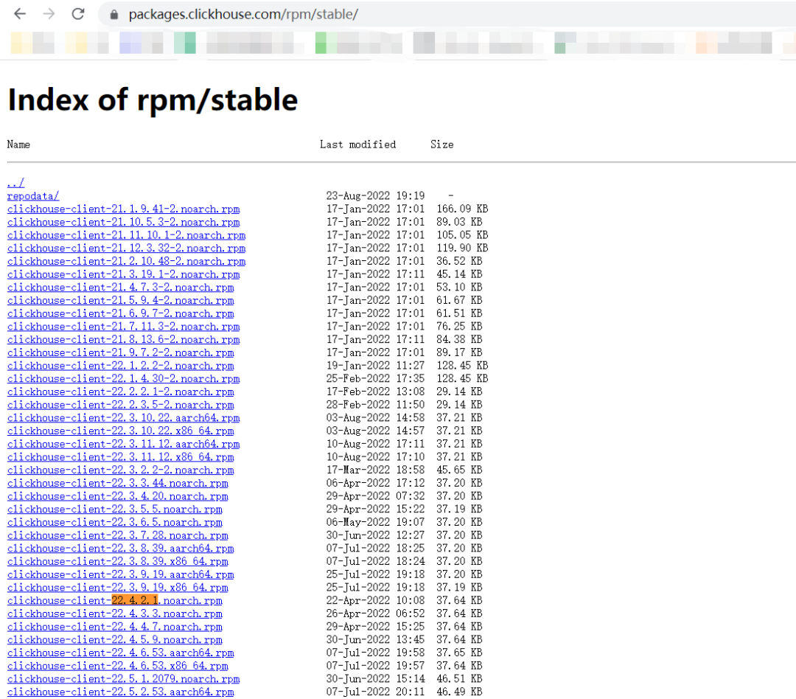The image size is (796, 699).
Task: Download clickhouse-client-22.3.10.22.aarch64.rpm
Action: 123,417
